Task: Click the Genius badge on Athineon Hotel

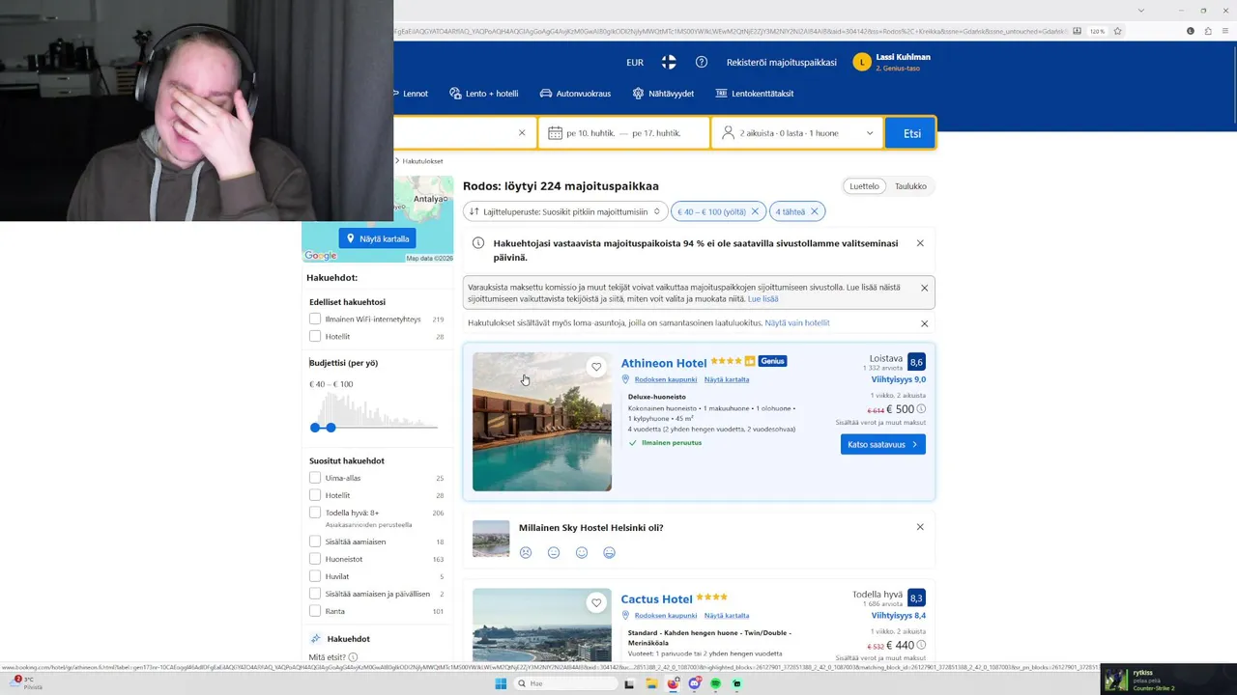Action: point(772,361)
